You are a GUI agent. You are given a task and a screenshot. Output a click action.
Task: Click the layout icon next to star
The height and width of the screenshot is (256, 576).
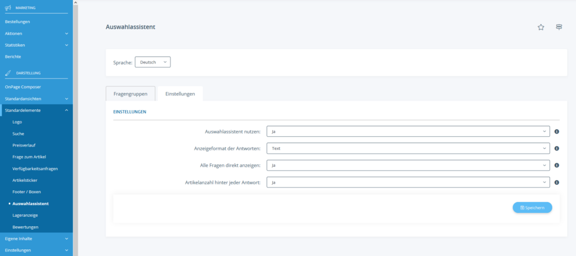pyautogui.click(x=559, y=27)
